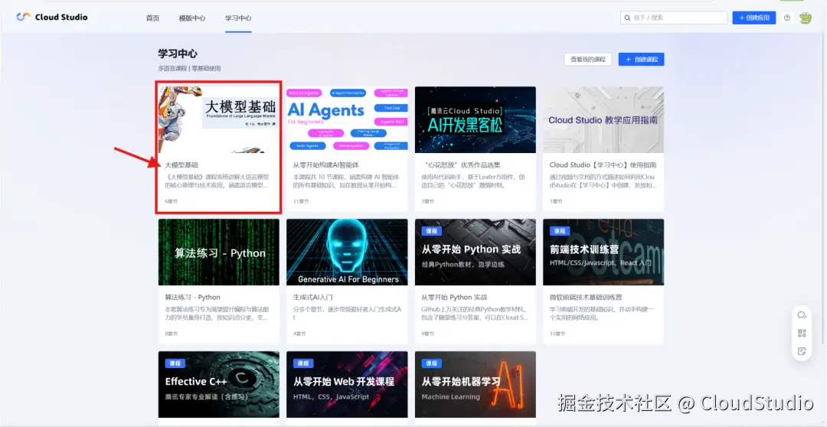
Task: Focus the top search field
Action: 674,18
